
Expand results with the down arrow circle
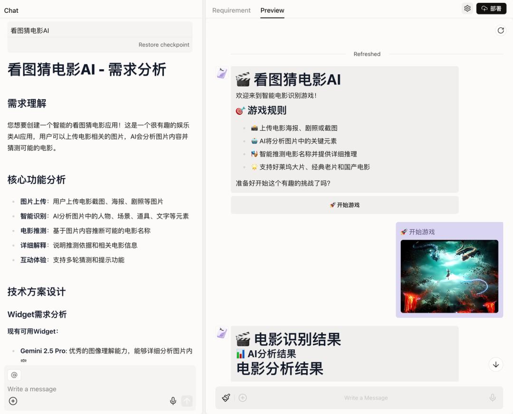[495, 364]
